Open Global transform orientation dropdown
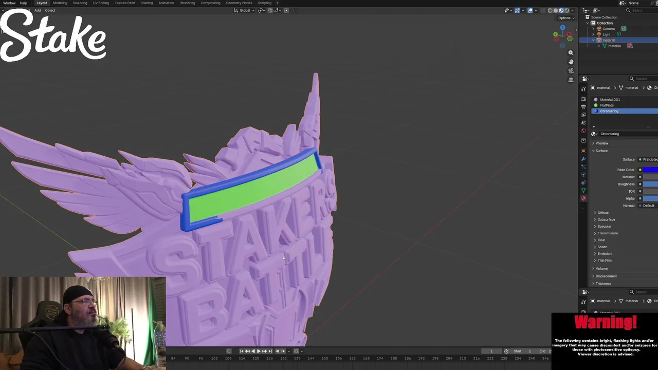658x370 pixels. [244, 10]
